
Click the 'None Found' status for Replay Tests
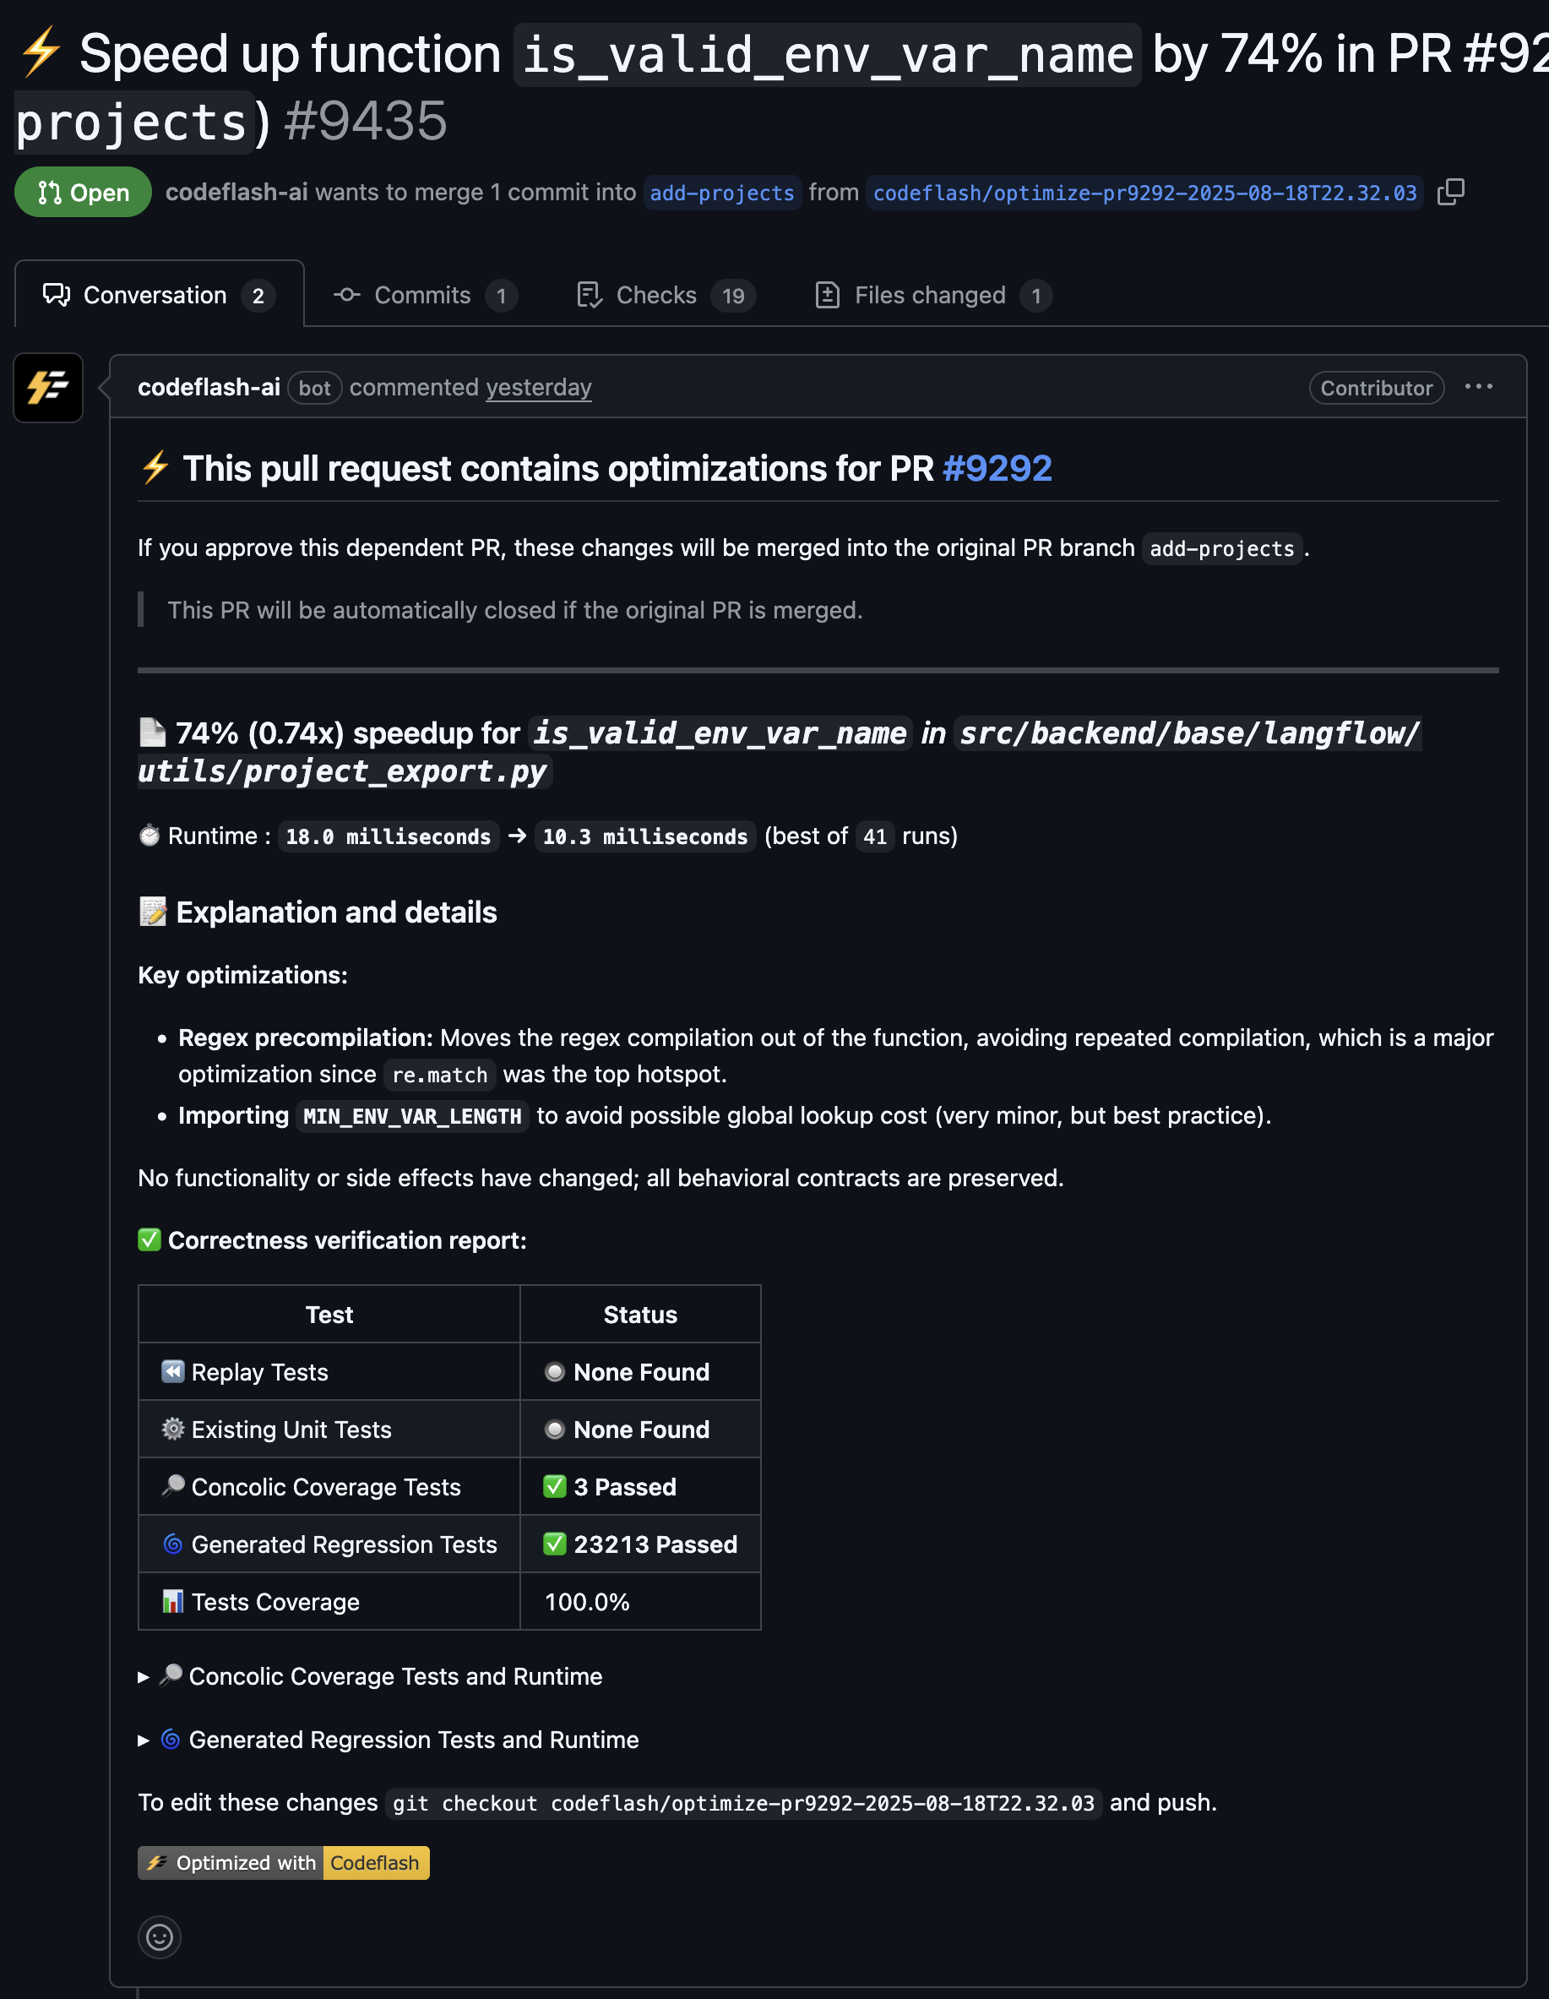pyautogui.click(x=641, y=1372)
